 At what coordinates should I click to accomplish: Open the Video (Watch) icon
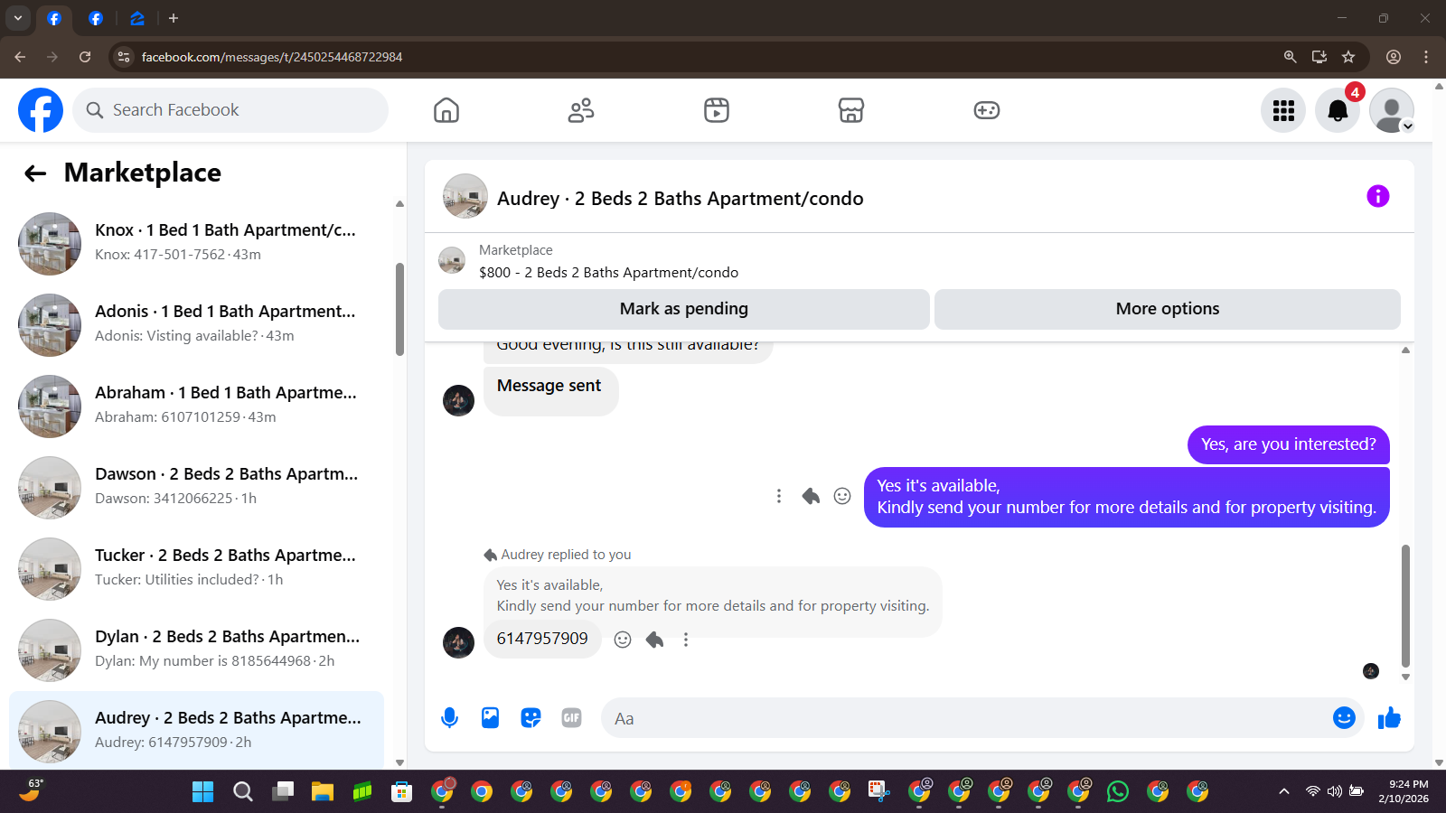coord(717,110)
